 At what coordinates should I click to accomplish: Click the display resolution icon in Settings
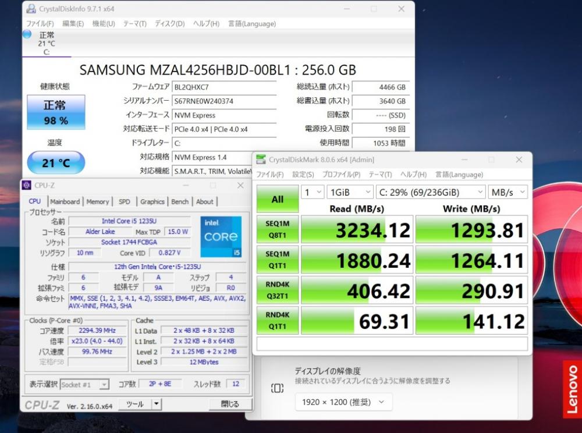277,388
